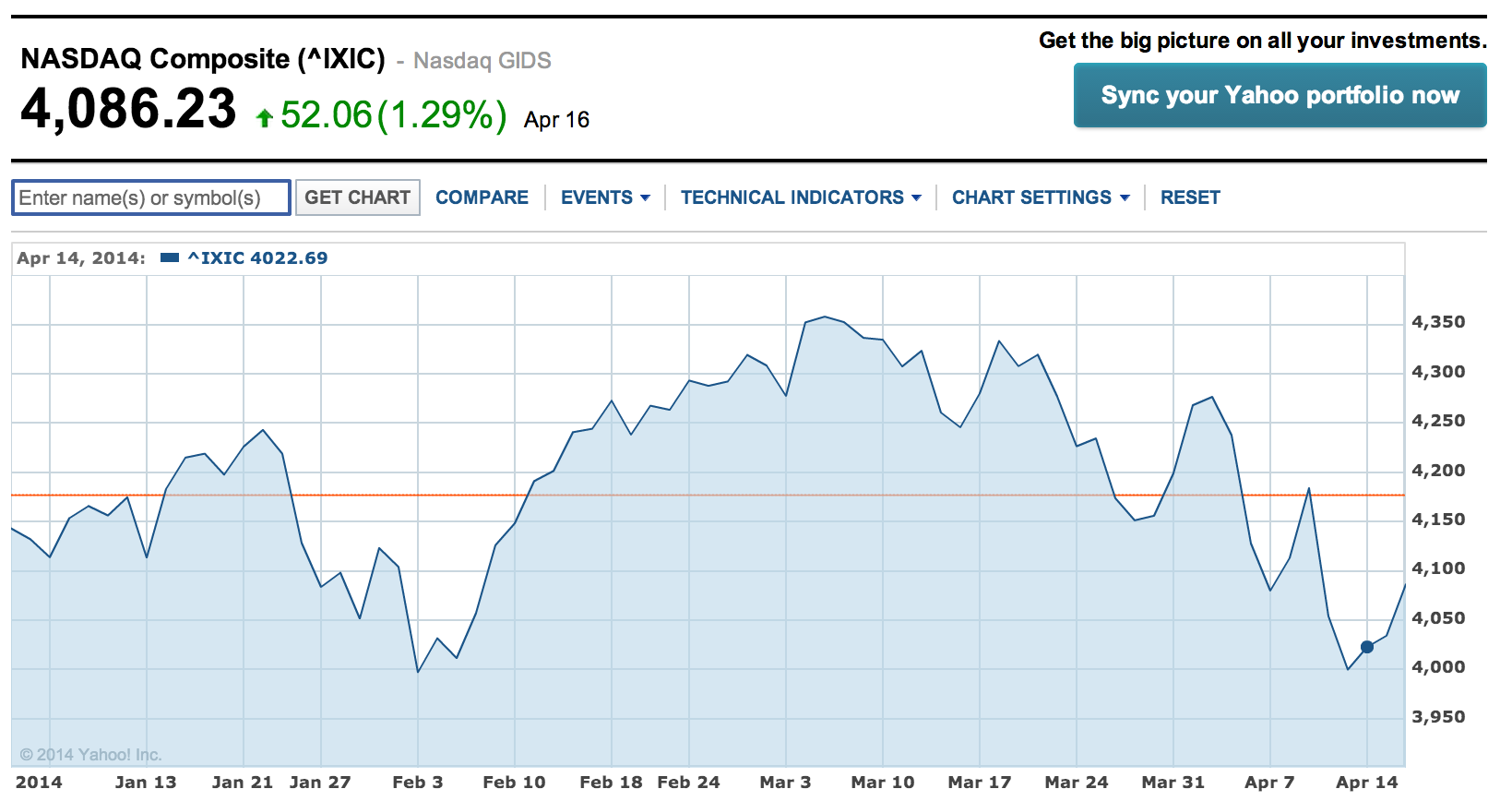Click the Mar 3 x-axis date label

click(785, 783)
